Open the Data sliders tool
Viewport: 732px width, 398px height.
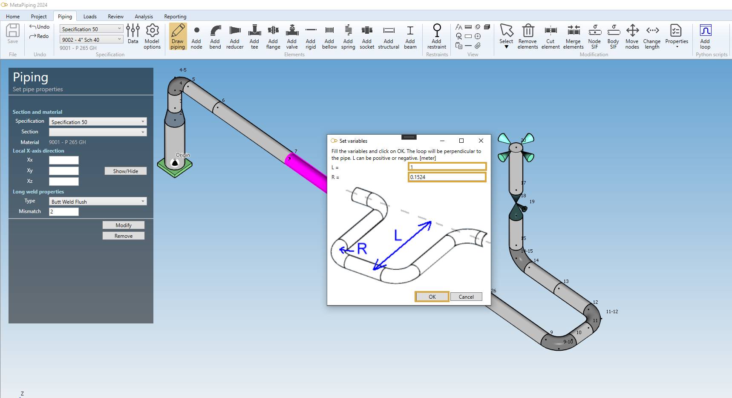coord(133,34)
